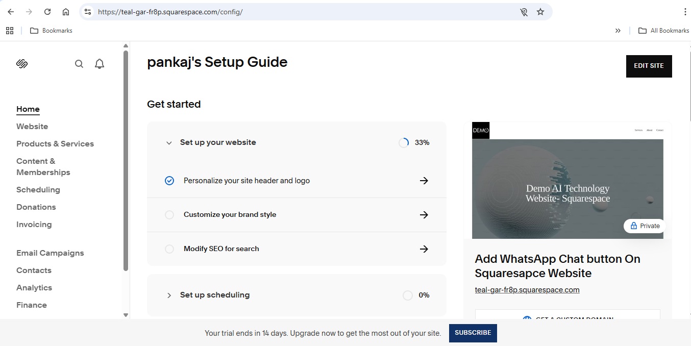This screenshot has width=691, height=346.
Task: Click the tracking protection icon in address bar
Action: (524, 12)
